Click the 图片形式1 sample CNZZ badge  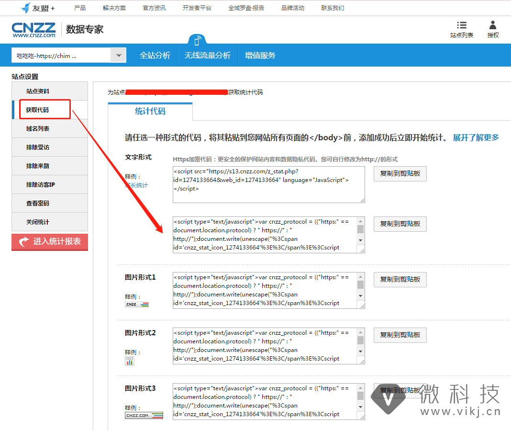click(x=137, y=304)
